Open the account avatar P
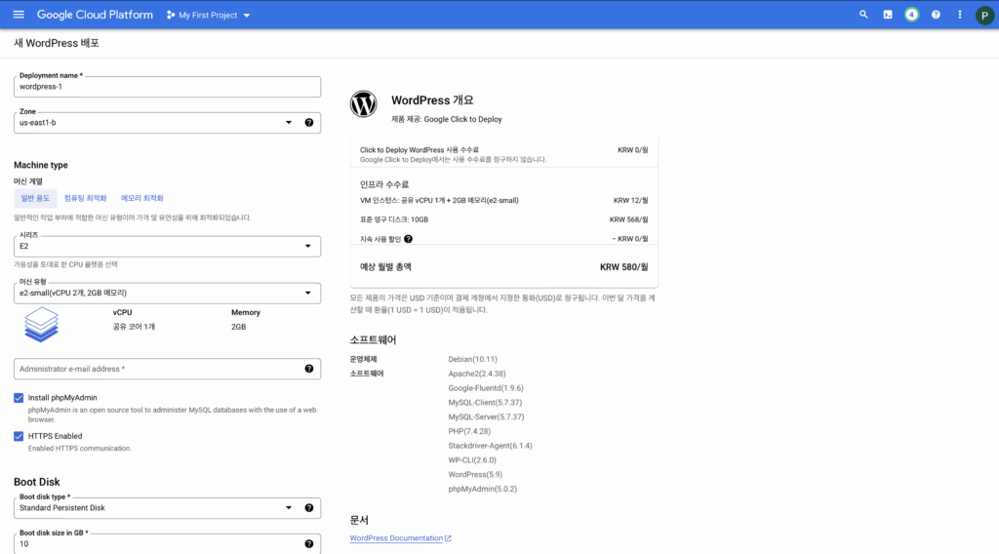This screenshot has height=554, width=999. pyautogui.click(x=984, y=16)
